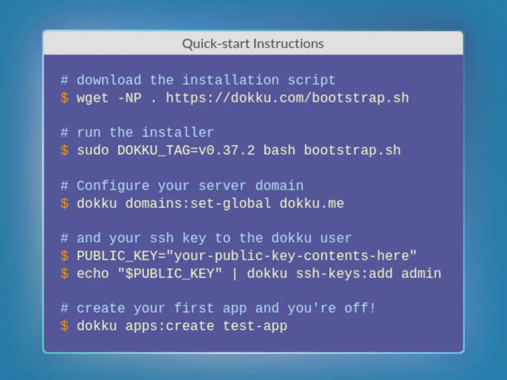Click the hash symbol before 'download the installation script'
This screenshot has width=507, height=380.
[x=64, y=80]
